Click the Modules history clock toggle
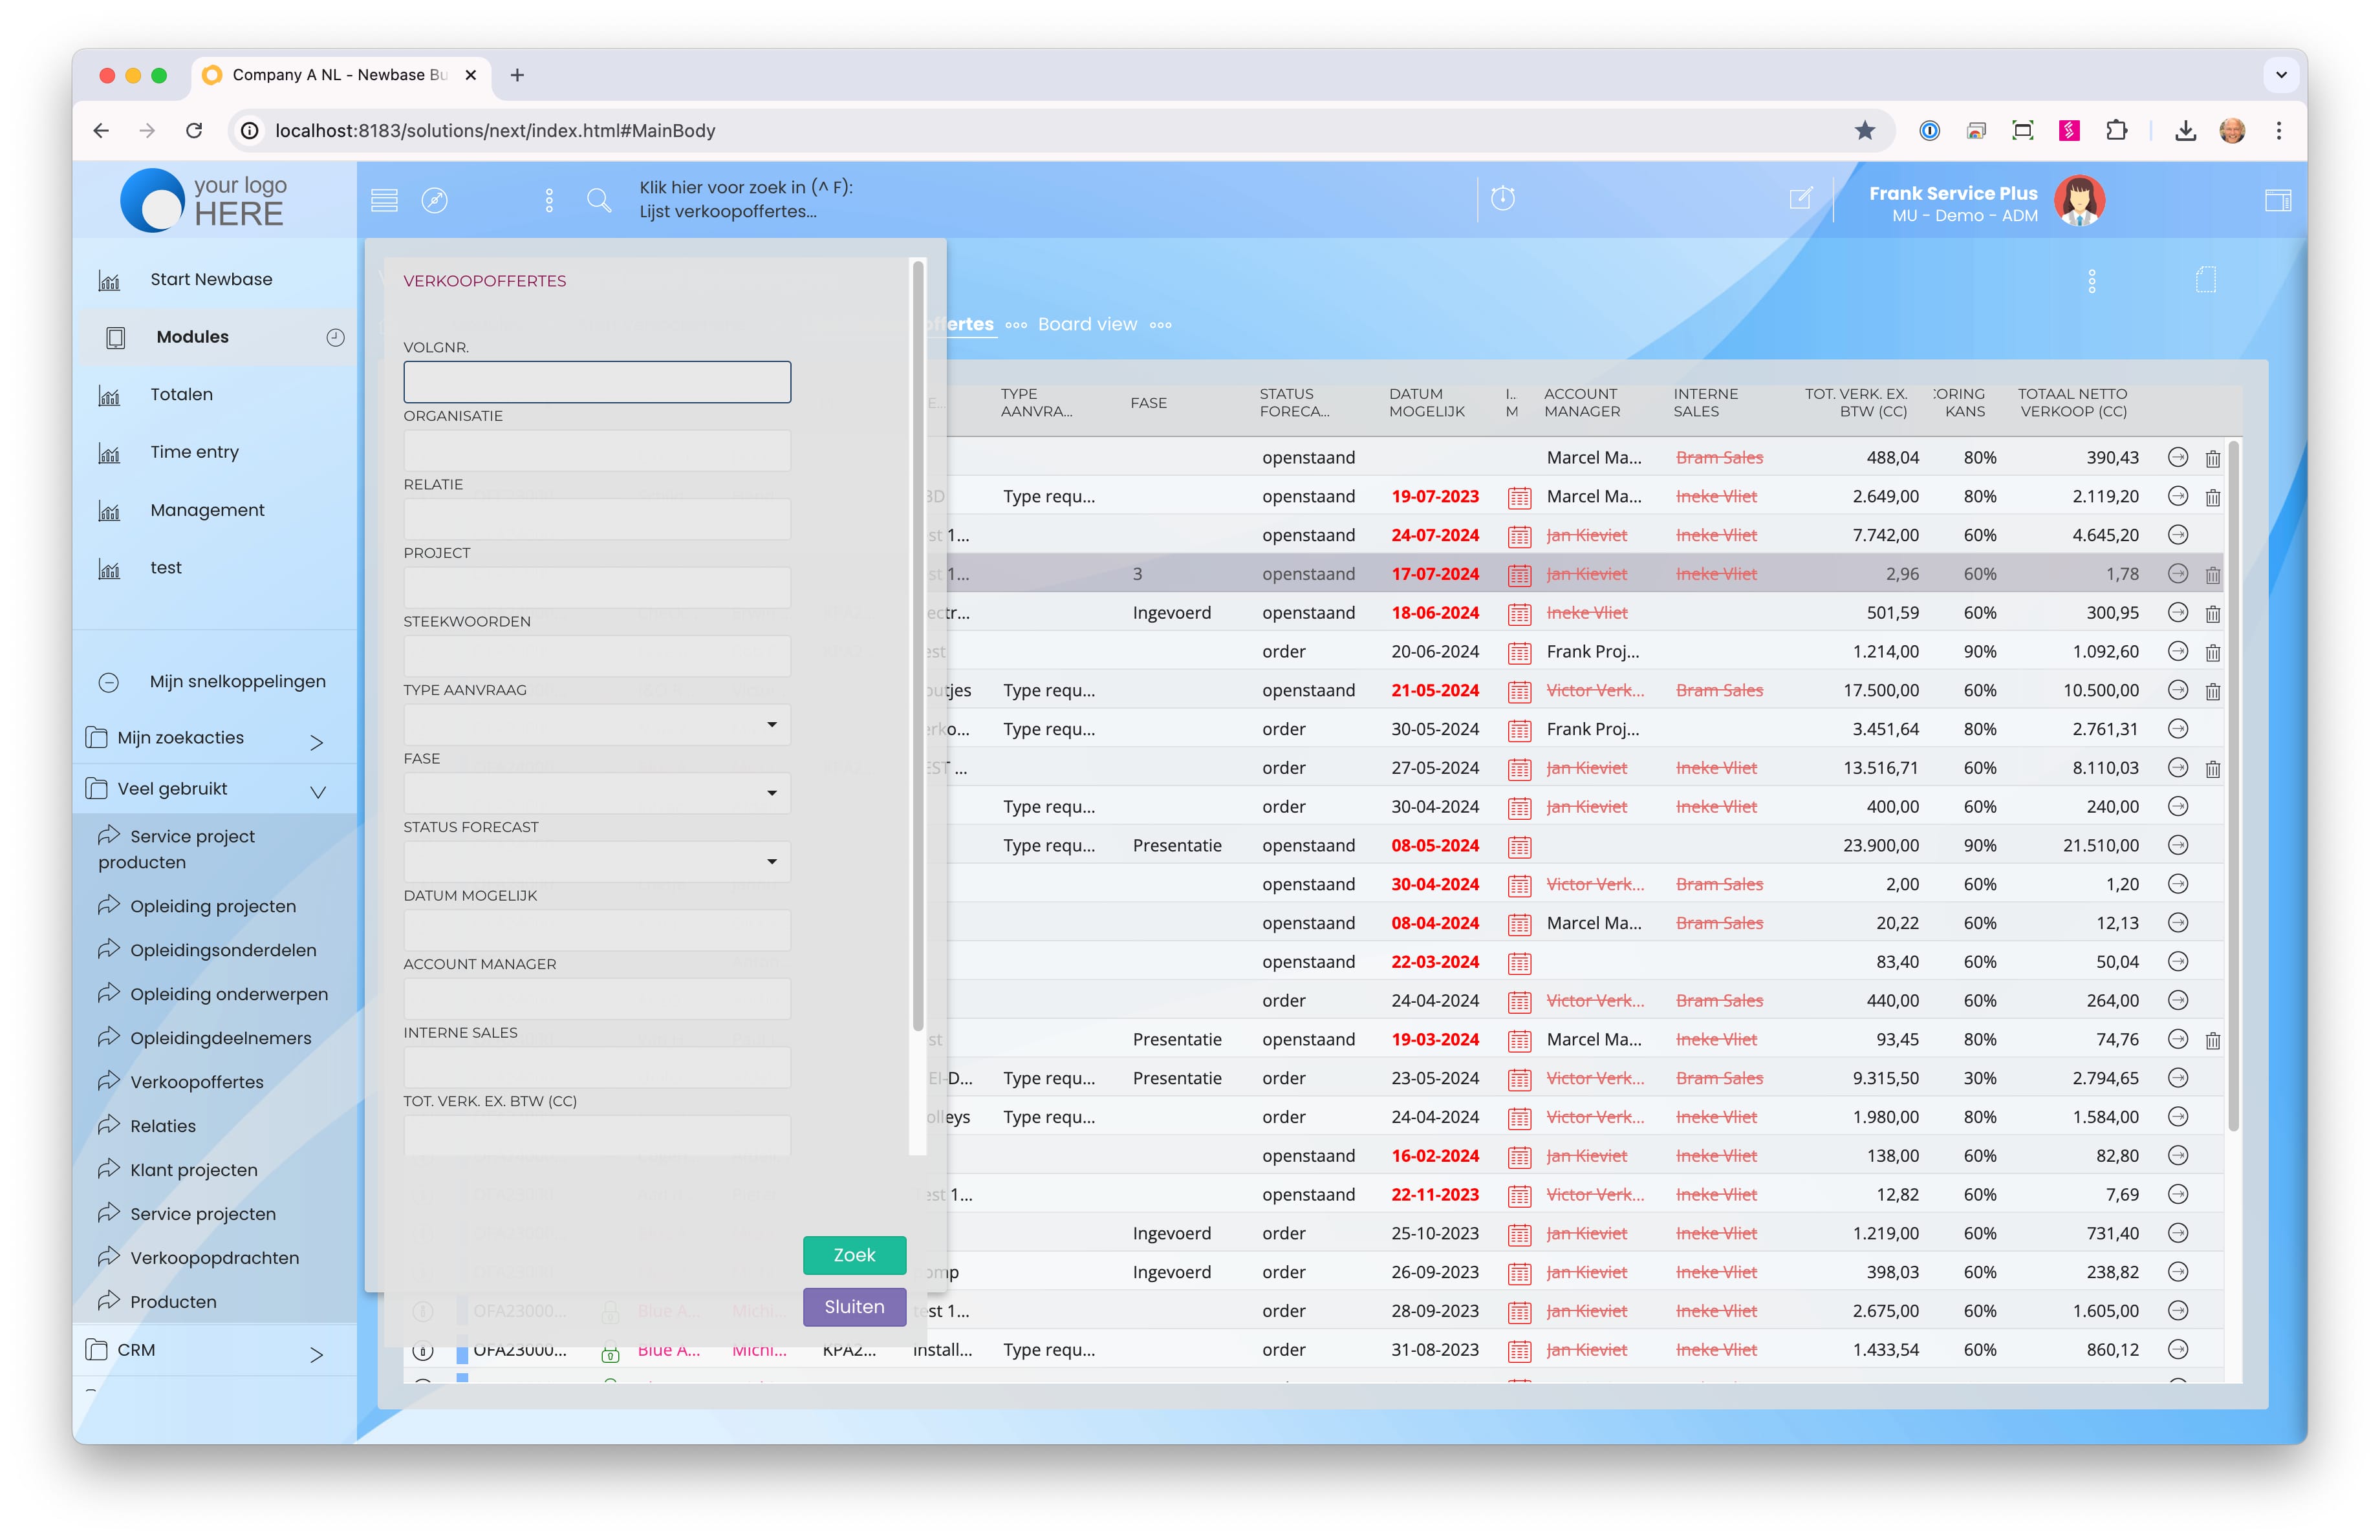The width and height of the screenshot is (2380, 1540). pos(335,337)
